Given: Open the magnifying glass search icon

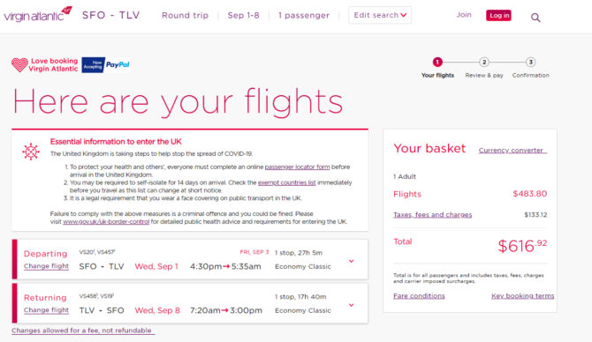Looking at the screenshot, I should point(535,18).
